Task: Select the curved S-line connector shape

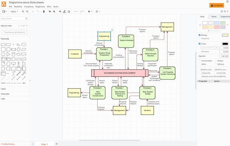Action: click(13, 73)
